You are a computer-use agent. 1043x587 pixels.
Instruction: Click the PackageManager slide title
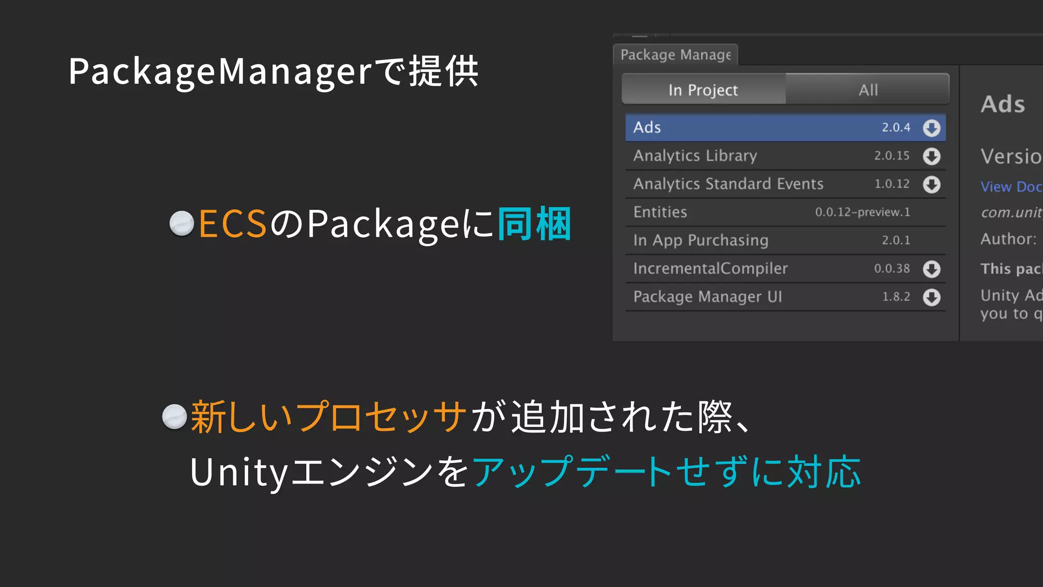coord(273,71)
